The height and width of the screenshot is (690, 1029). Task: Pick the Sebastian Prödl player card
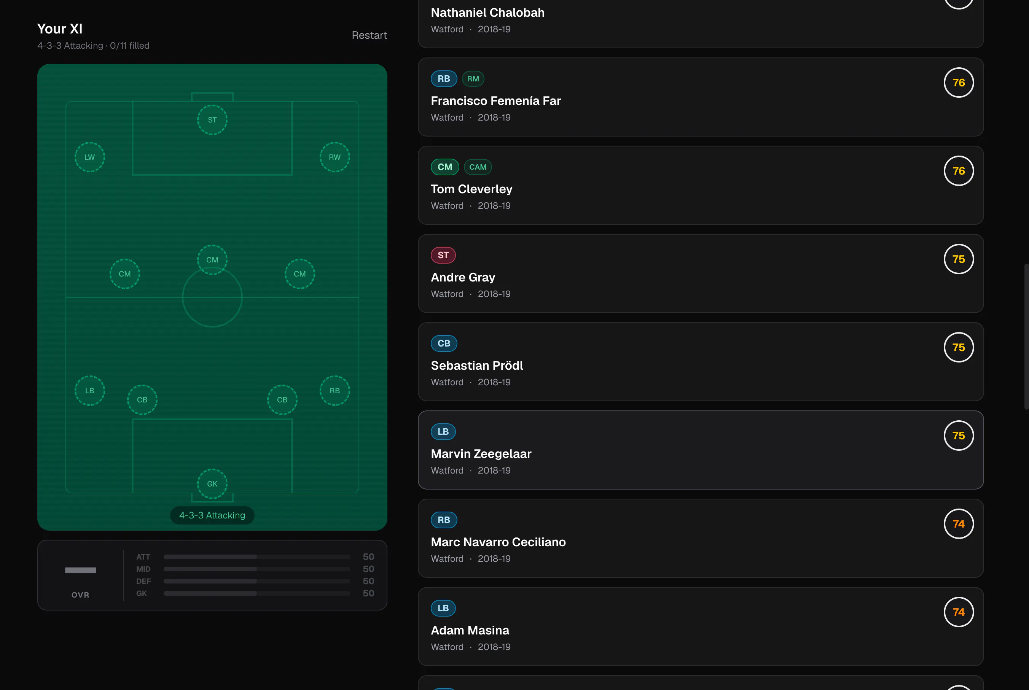[701, 362]
